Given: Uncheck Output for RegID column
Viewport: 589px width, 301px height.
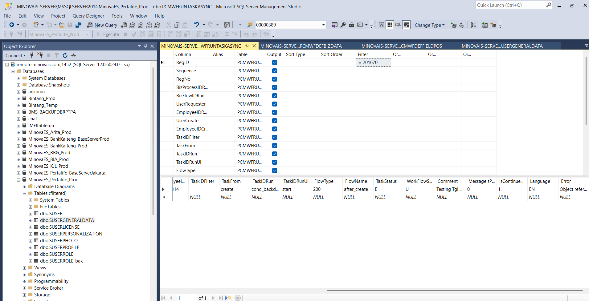Looking at the screenshot, I should (275, 62).
